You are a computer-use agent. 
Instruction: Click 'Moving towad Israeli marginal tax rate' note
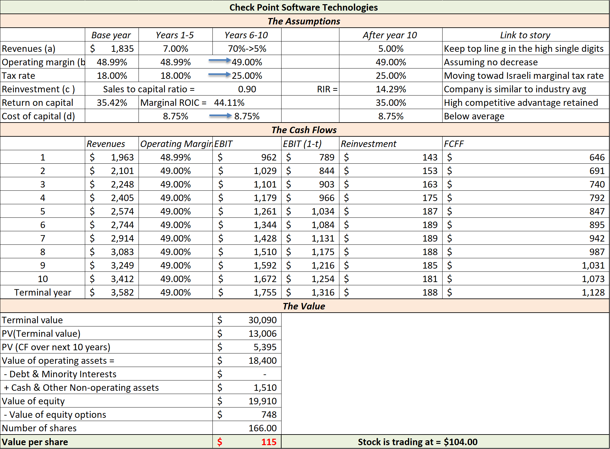[x=524, y=76]
